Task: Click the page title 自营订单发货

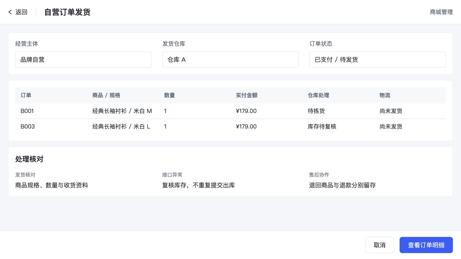Action: click(67, 12)
